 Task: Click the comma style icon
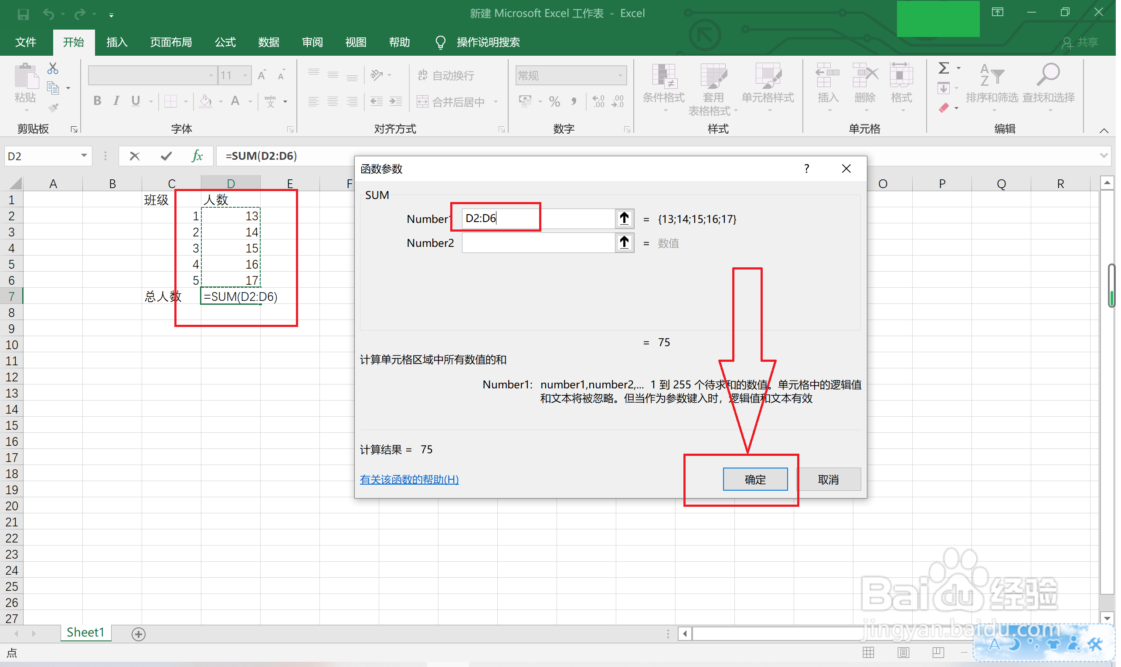(x=575, y=101)
